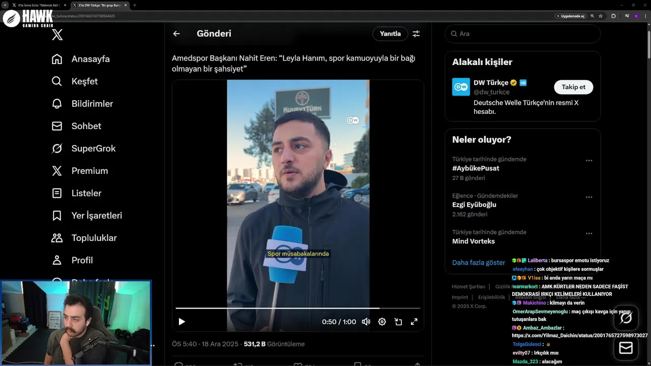The image size is (651, 366).
Task: Click the Profil person icon
Action: point(57,260)
